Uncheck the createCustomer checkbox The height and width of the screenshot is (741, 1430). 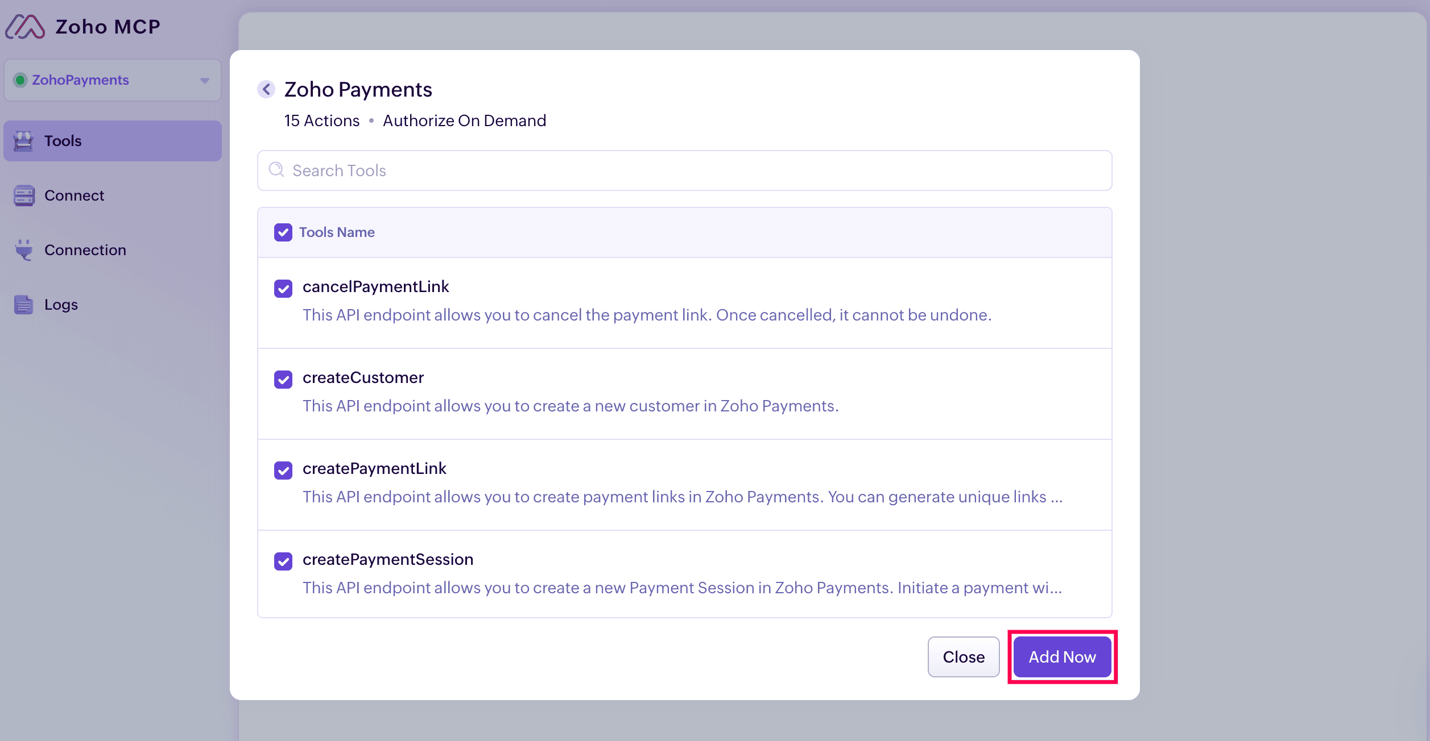click(283, 380)
